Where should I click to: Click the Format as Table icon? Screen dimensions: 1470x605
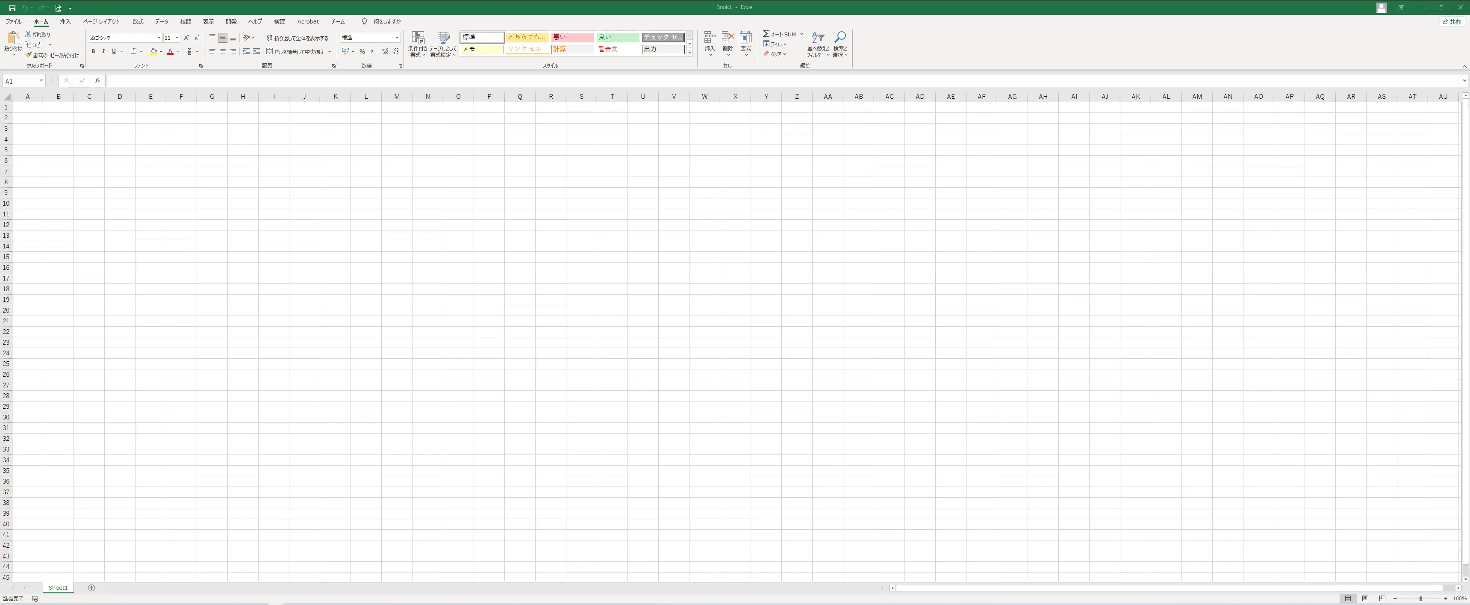pyautogui.click(x=443, y=38)
